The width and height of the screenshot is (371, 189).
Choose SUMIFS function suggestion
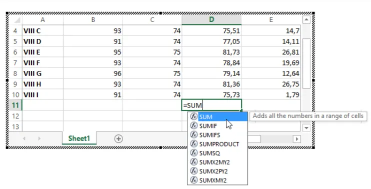[x=217, y=135]
